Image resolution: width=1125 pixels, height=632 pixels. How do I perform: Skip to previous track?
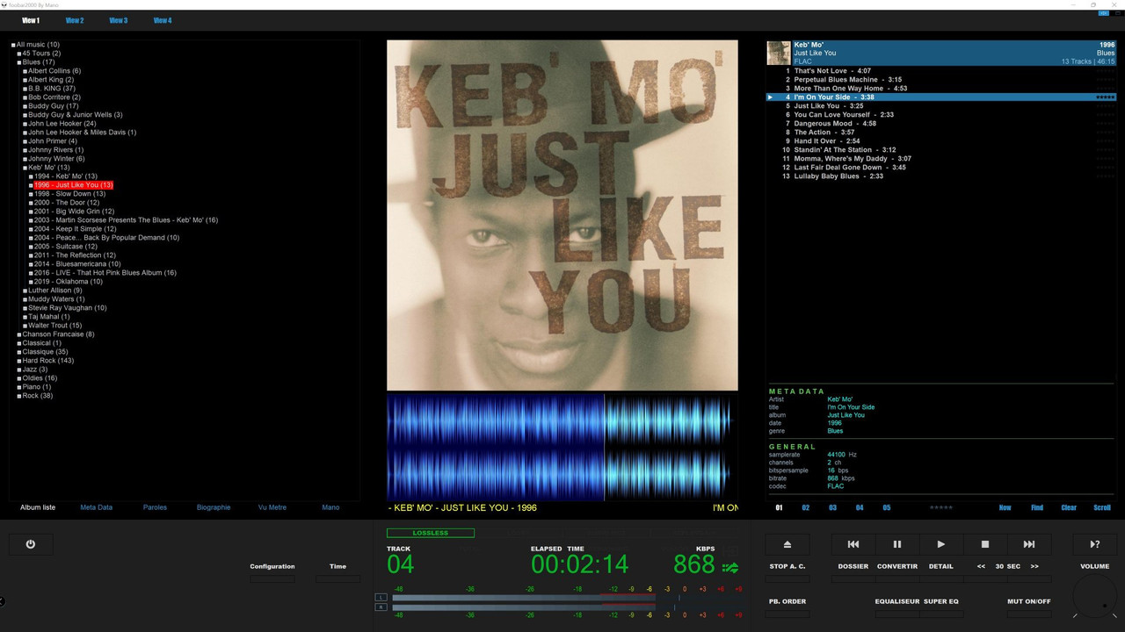853,544
